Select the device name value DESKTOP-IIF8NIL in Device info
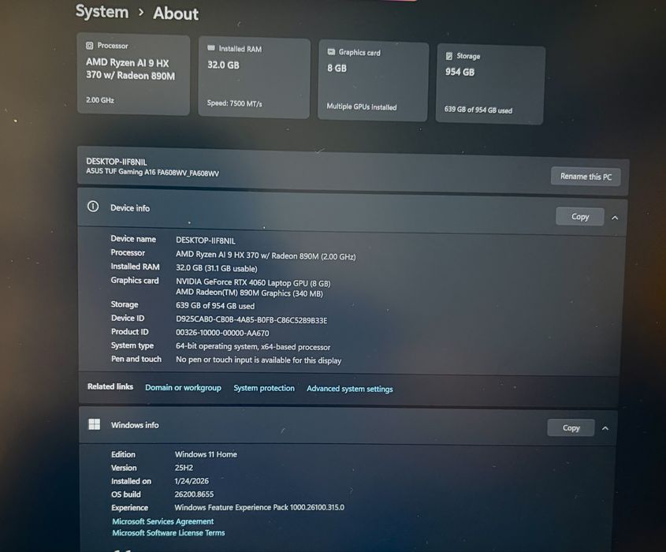Image resolution: width=666 pixels, height=552 pixels. (206, 241)
